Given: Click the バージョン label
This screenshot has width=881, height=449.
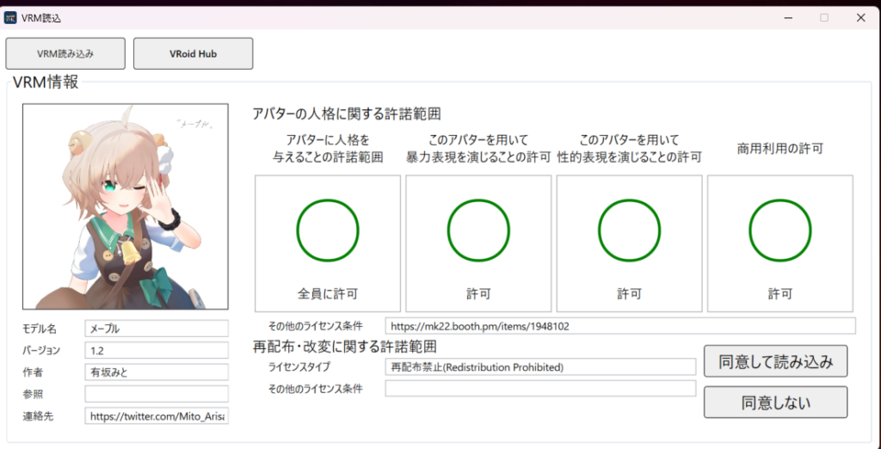Looking at the screenshot, I should click(x=41, y=351).
